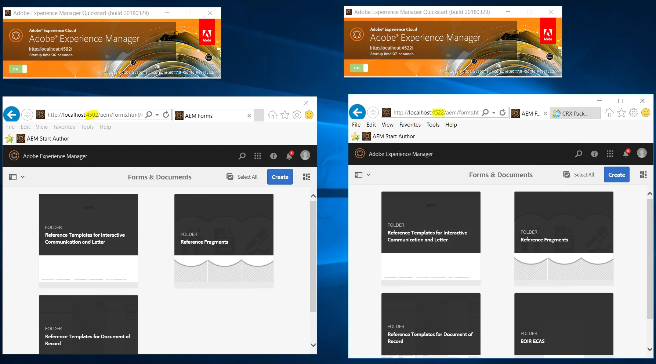The height and width of the screenshot is (364, 656).
Task: Click the smiley feedback icon in the 4522 browser
Action: pos(646,113)
